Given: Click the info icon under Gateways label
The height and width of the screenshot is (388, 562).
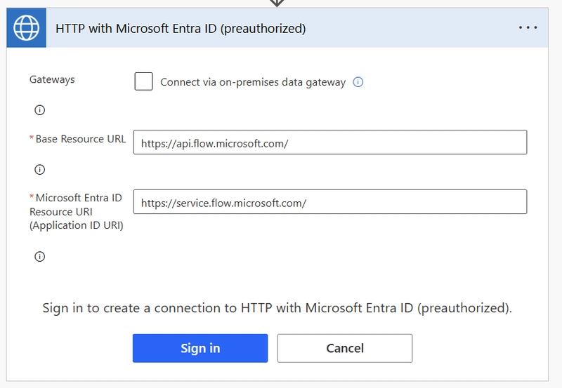Looking at the screenshot, I should pyautogui.click(x=40, y=110).
